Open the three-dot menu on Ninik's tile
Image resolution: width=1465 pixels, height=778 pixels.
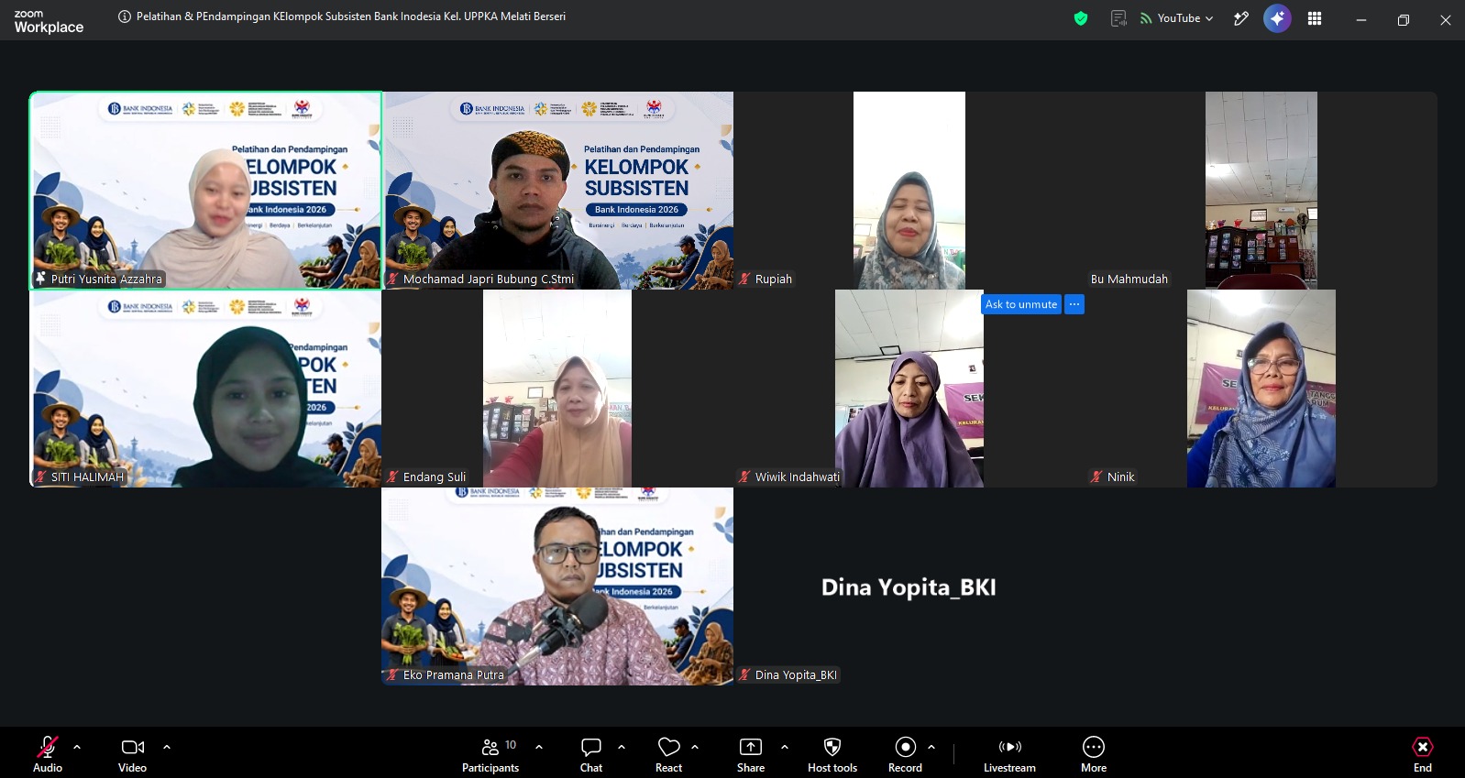1074,304
